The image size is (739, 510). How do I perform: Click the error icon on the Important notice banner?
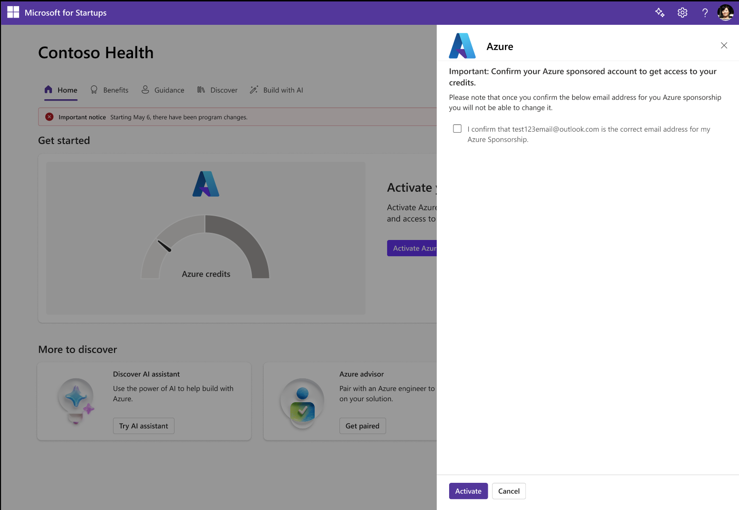pyautogui.click(x=50, y=116)
